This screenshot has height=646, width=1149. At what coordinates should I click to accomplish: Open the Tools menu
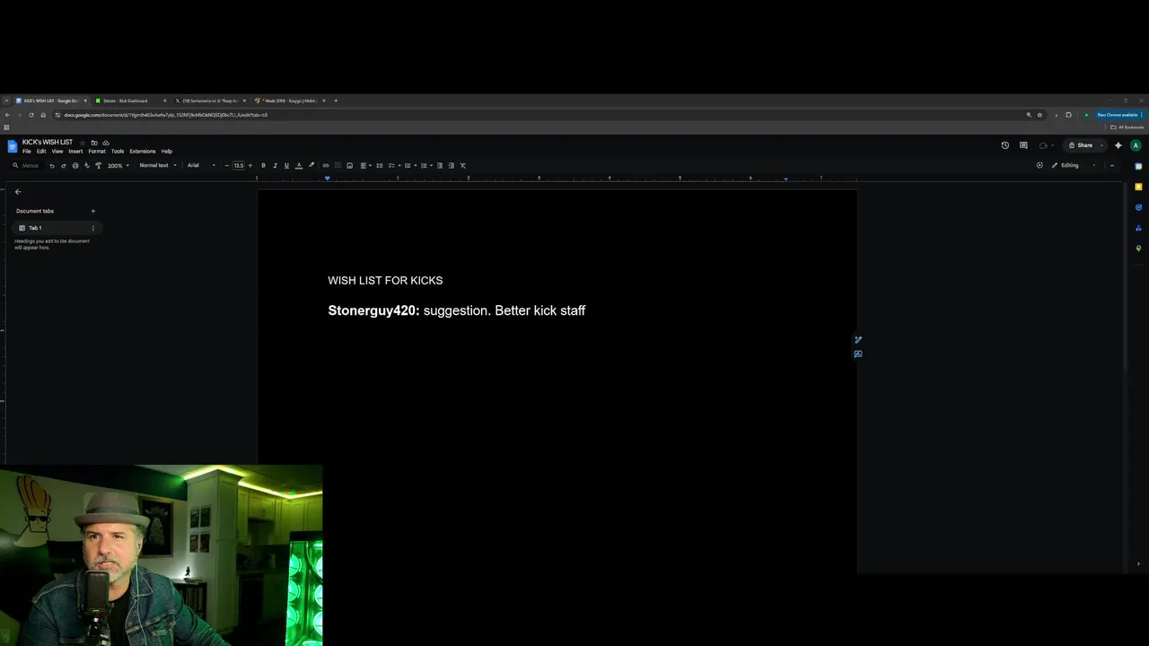pos(118,151)
